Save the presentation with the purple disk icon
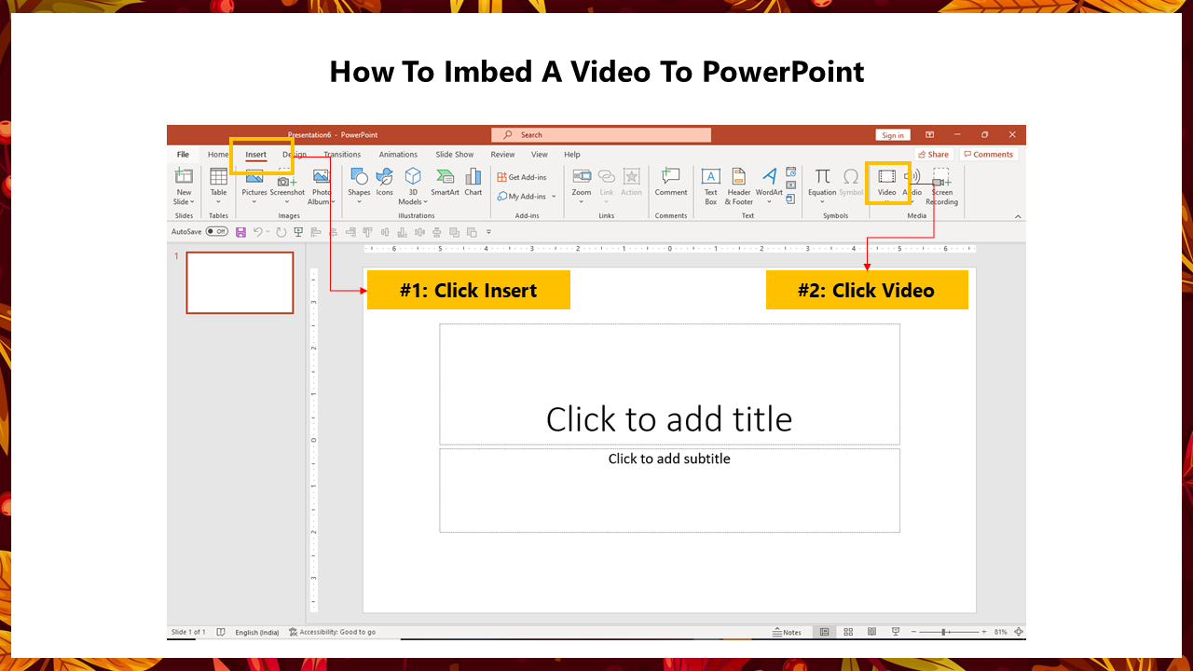1193x671 pixels. tap(241, 231)
